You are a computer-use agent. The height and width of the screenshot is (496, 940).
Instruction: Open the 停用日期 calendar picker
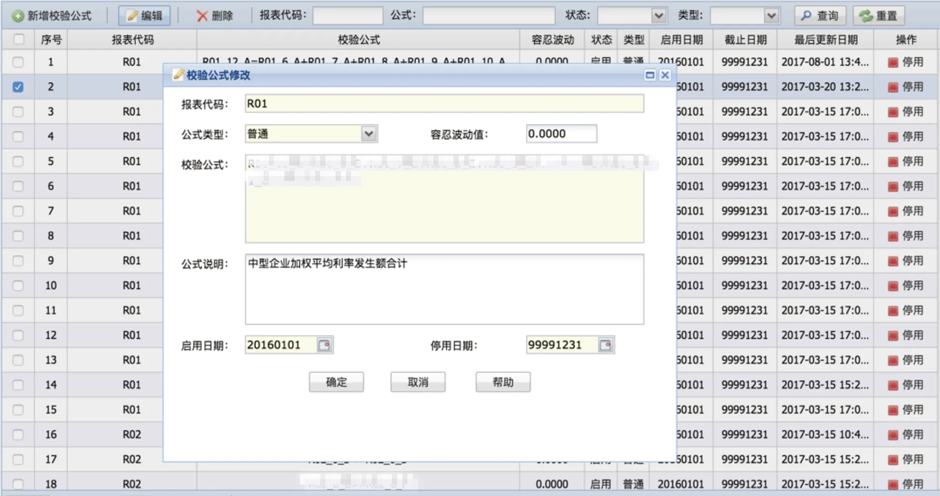click(x=605, y=345)
